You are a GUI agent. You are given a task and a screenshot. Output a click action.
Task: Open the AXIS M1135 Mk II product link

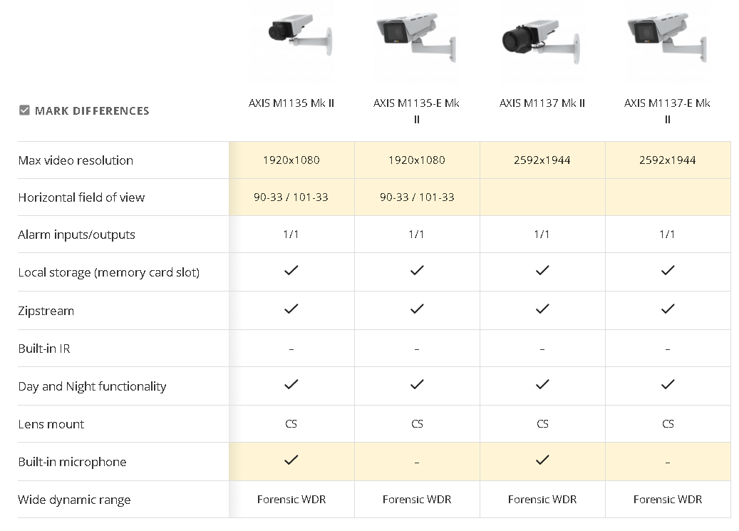(x=291, y=103)
